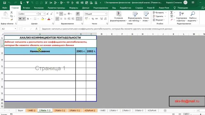Image resolution: width=205 pixels, height=115 pixels.
Task: Toggle center horizontal alignment
Action: point(61,19)
